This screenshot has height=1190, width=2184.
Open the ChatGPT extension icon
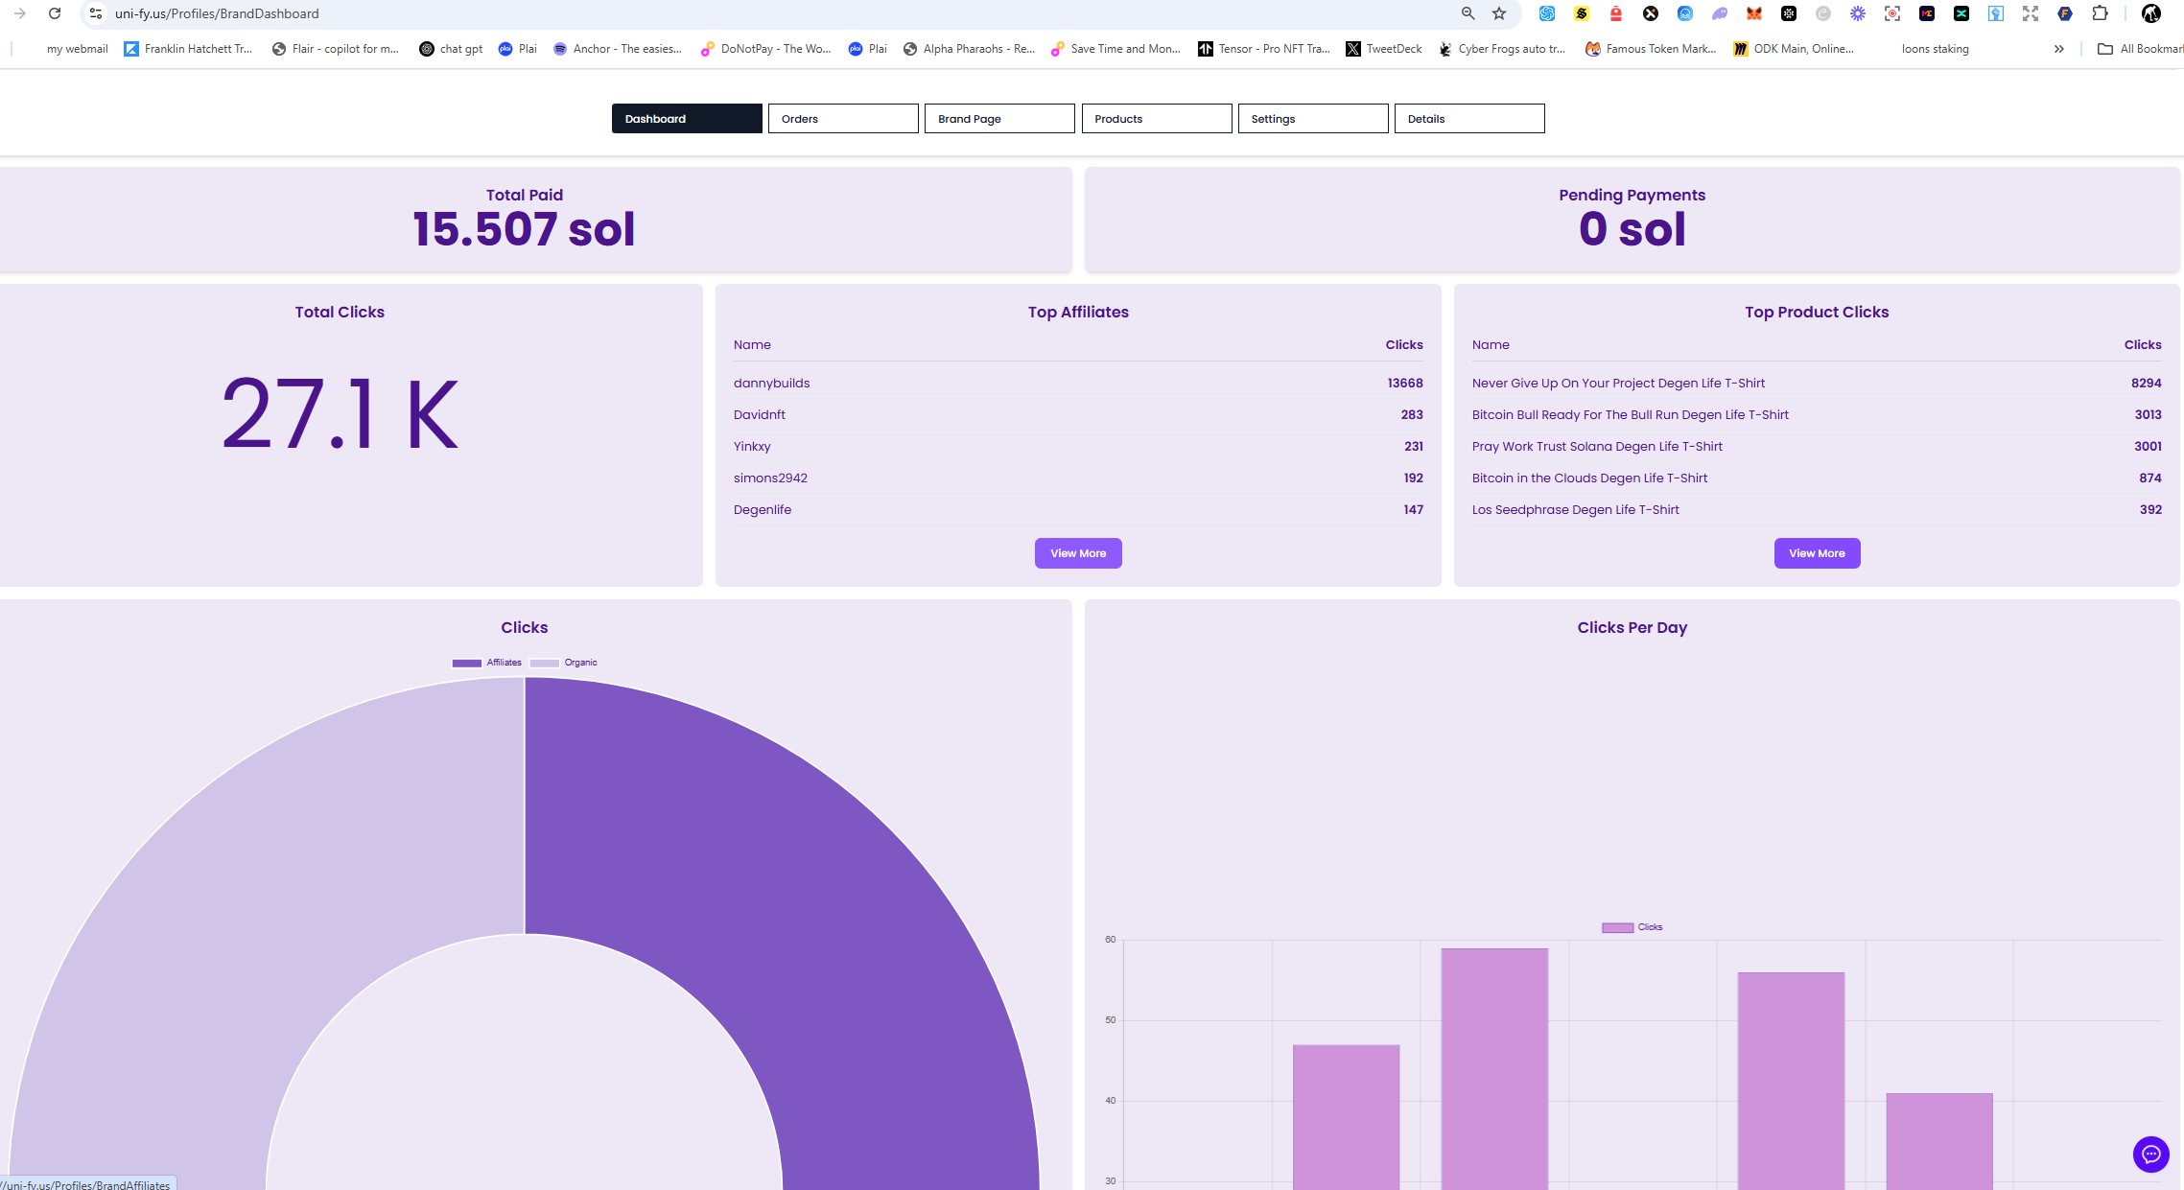(1547, 13)
